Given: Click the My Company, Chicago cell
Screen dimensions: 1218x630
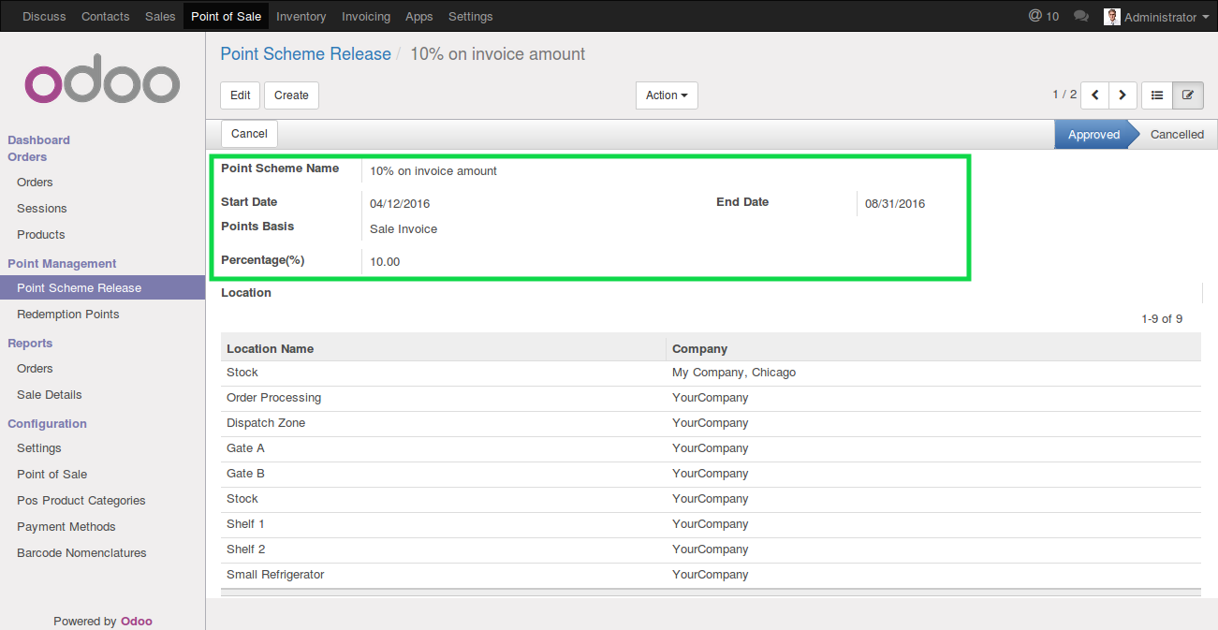Looking at the screenshot, I should pyautogui.click(x=734, y=373).
